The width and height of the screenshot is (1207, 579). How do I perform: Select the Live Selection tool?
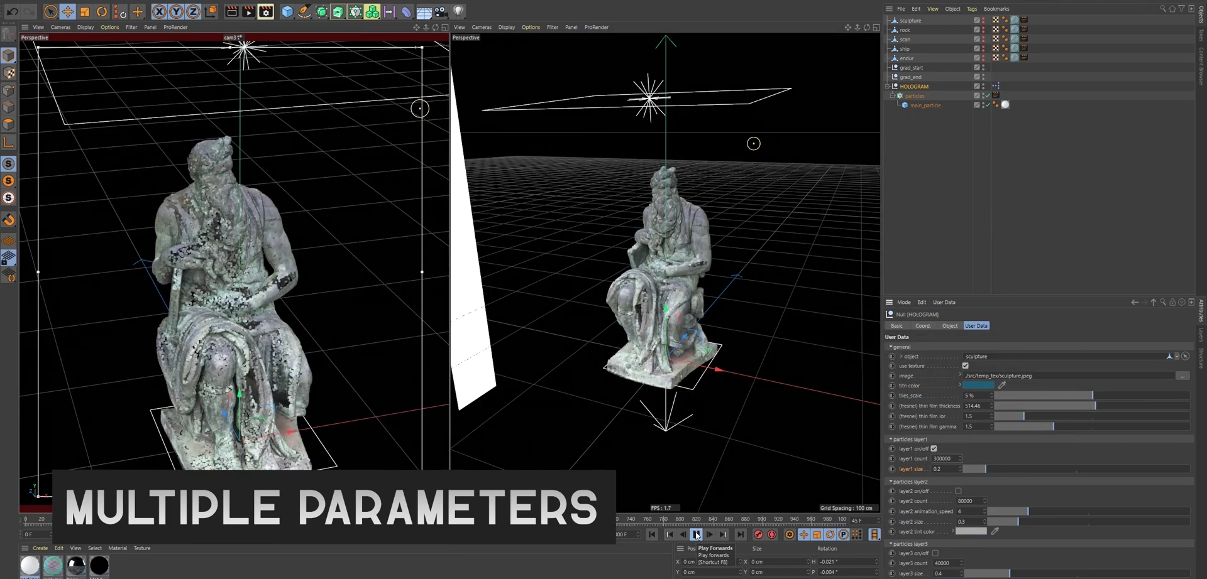tap(50, 11)
